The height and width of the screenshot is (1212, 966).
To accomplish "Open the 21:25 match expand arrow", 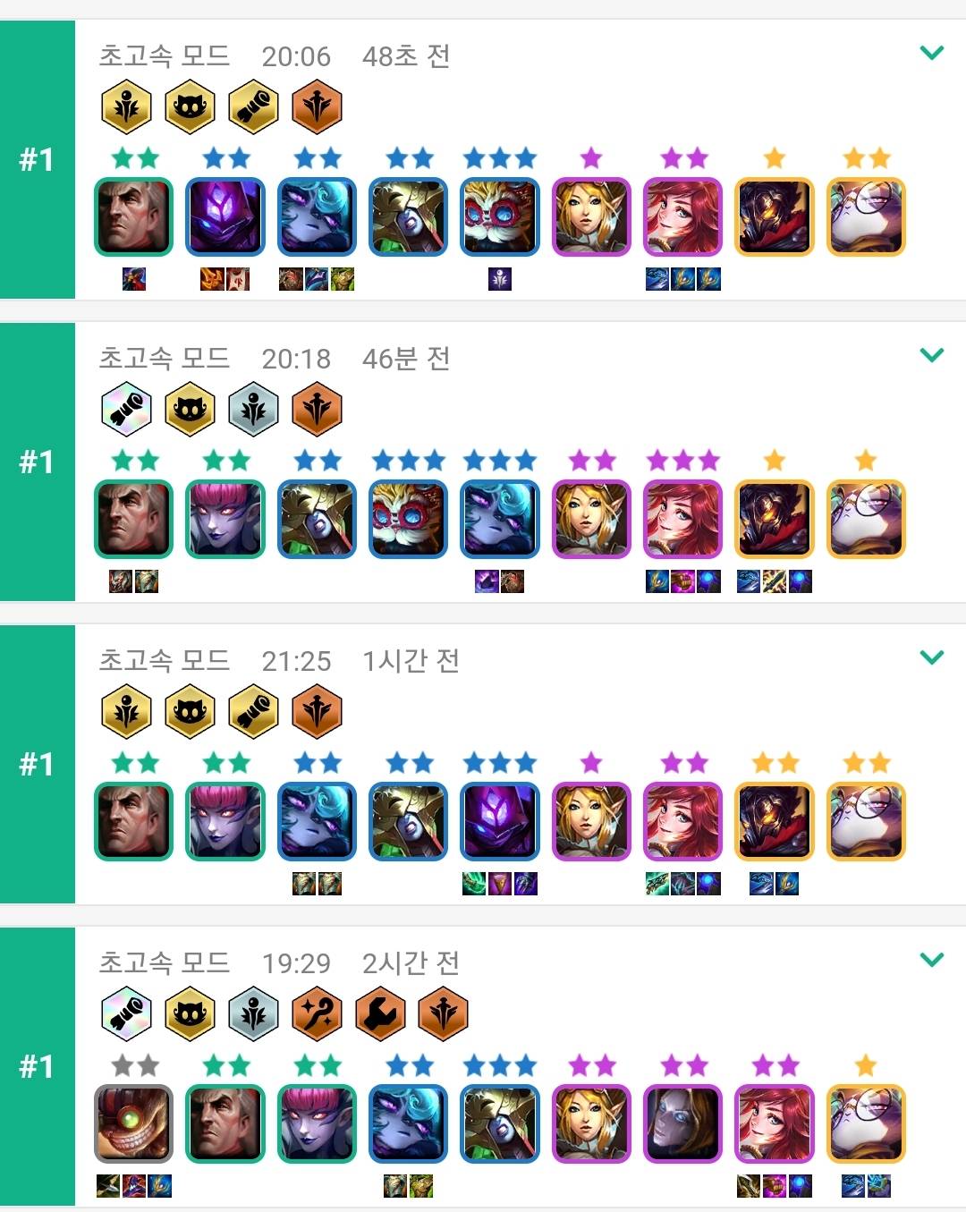I will point(932,658).
